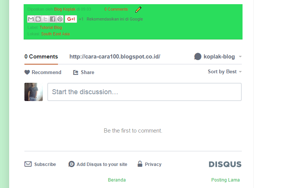This screenshot has width=286, height=188.
Task: Click the Subscribe envelope icon
Action: click(28, 164)
